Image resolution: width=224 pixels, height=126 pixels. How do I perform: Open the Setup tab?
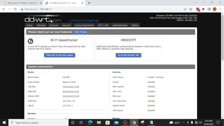[30, 25]
